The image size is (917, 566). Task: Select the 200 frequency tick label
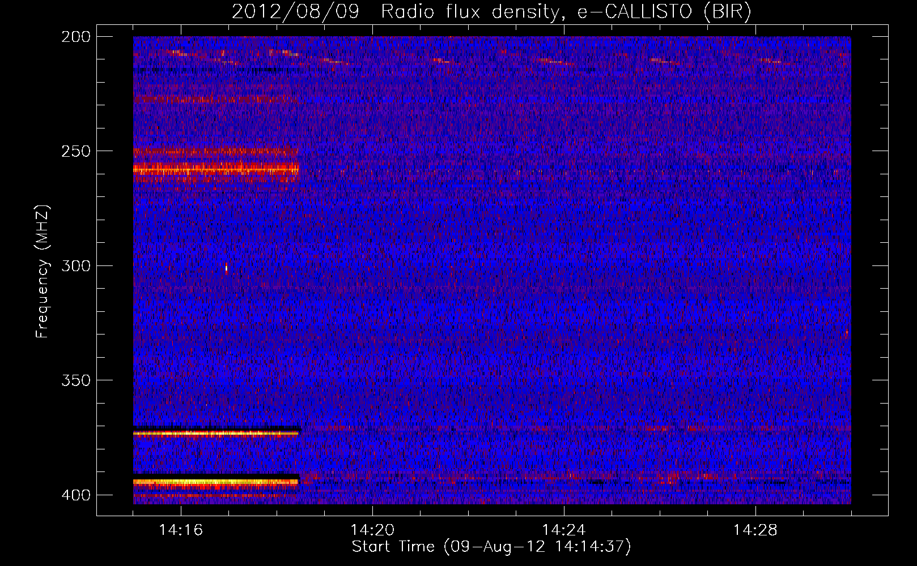coord(76,37)
